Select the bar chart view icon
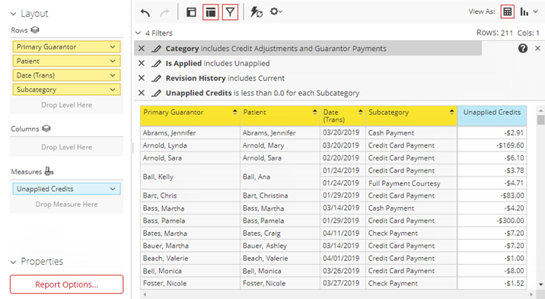Image resolution: width=545 pixels, height=299 pixels. [x=524, y=12]
